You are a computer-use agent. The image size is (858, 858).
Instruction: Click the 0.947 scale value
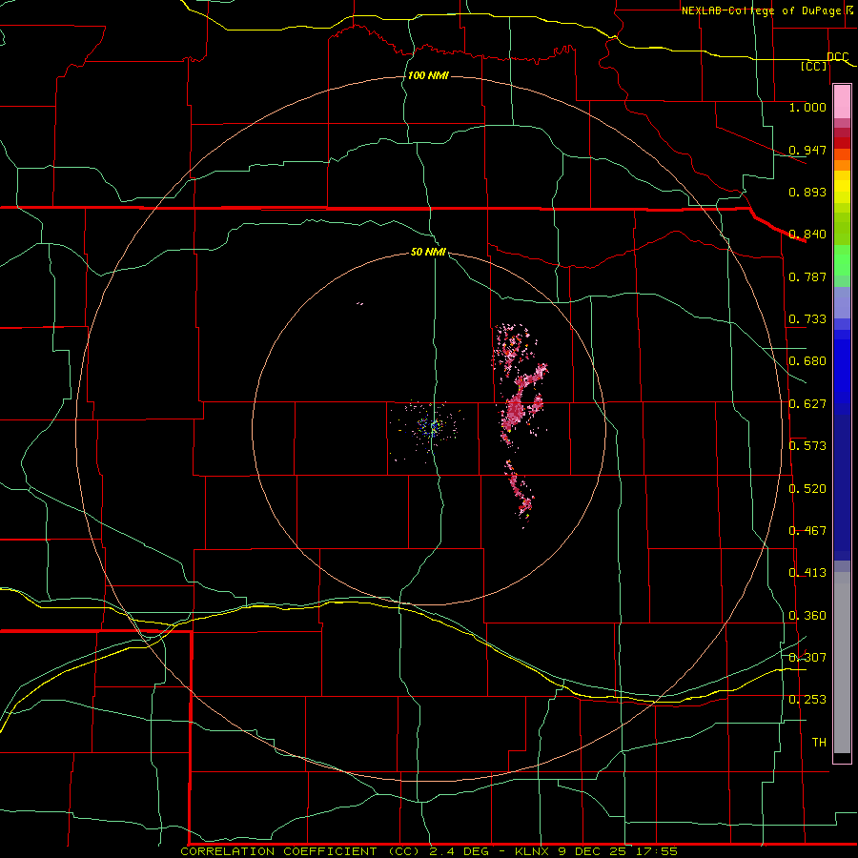click(807, 150)
